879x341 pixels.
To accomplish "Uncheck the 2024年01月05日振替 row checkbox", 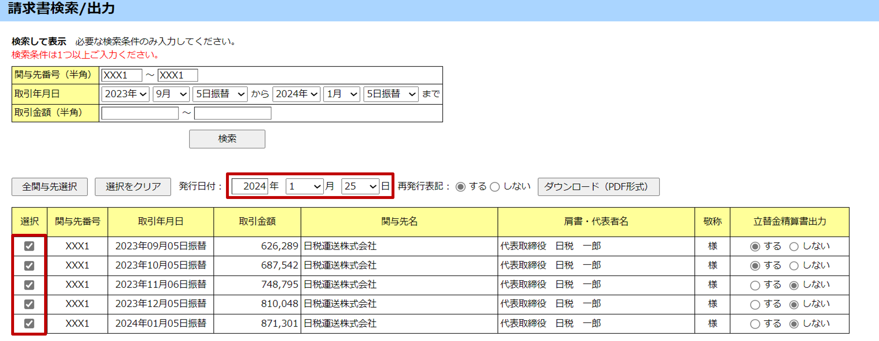I will (x=29, y=323).
